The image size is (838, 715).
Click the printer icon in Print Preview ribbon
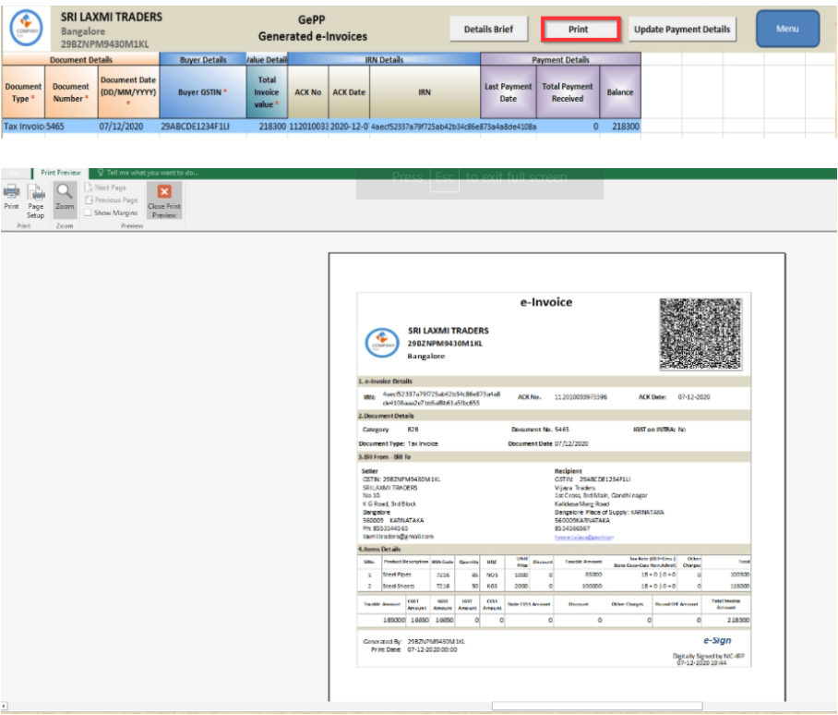point(12,196)
